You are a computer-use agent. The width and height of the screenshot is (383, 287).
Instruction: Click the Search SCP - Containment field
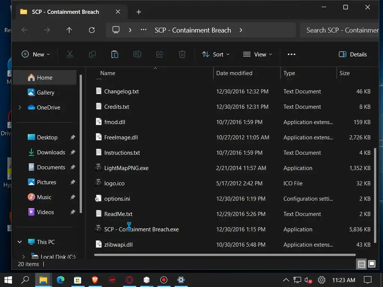tap(340, 30)
